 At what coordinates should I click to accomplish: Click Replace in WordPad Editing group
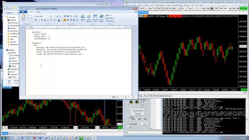point(110,18)
